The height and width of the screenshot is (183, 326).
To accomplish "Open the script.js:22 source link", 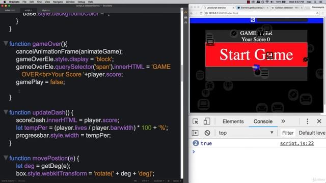I will [x=296, y=143].
